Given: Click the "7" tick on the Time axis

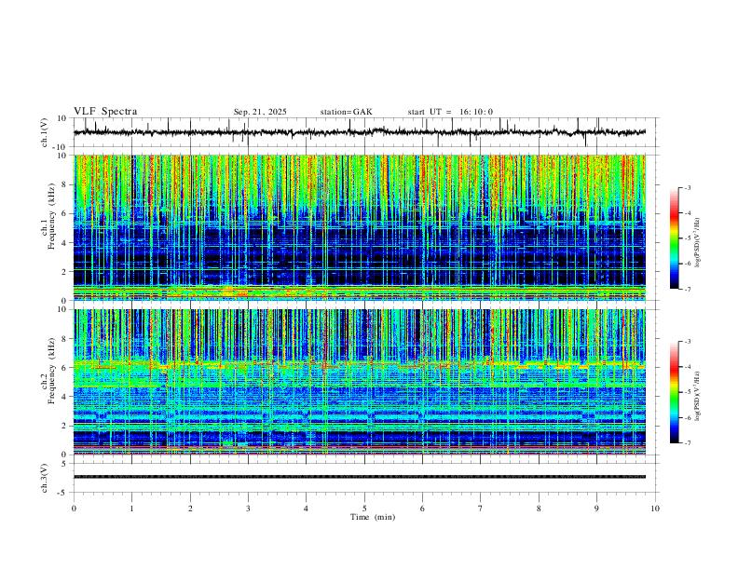Looking at the screenshot, I should tap(481, 509).
